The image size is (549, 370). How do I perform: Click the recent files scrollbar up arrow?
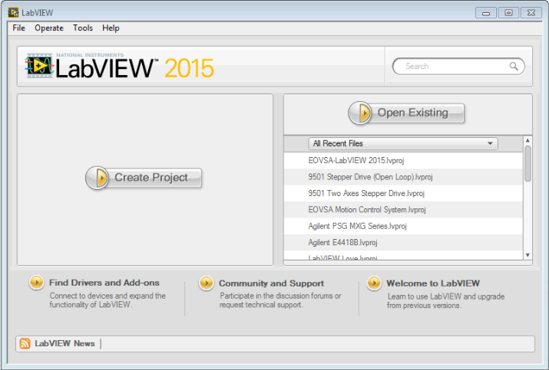pyautogui.click(x=528, y=140)
